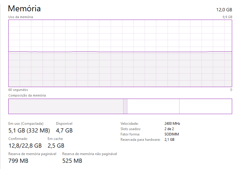Screen dimensions: 236x172
Task: Click the Reservada para hardware 2,1 GB value
Action: pos(169,140)
